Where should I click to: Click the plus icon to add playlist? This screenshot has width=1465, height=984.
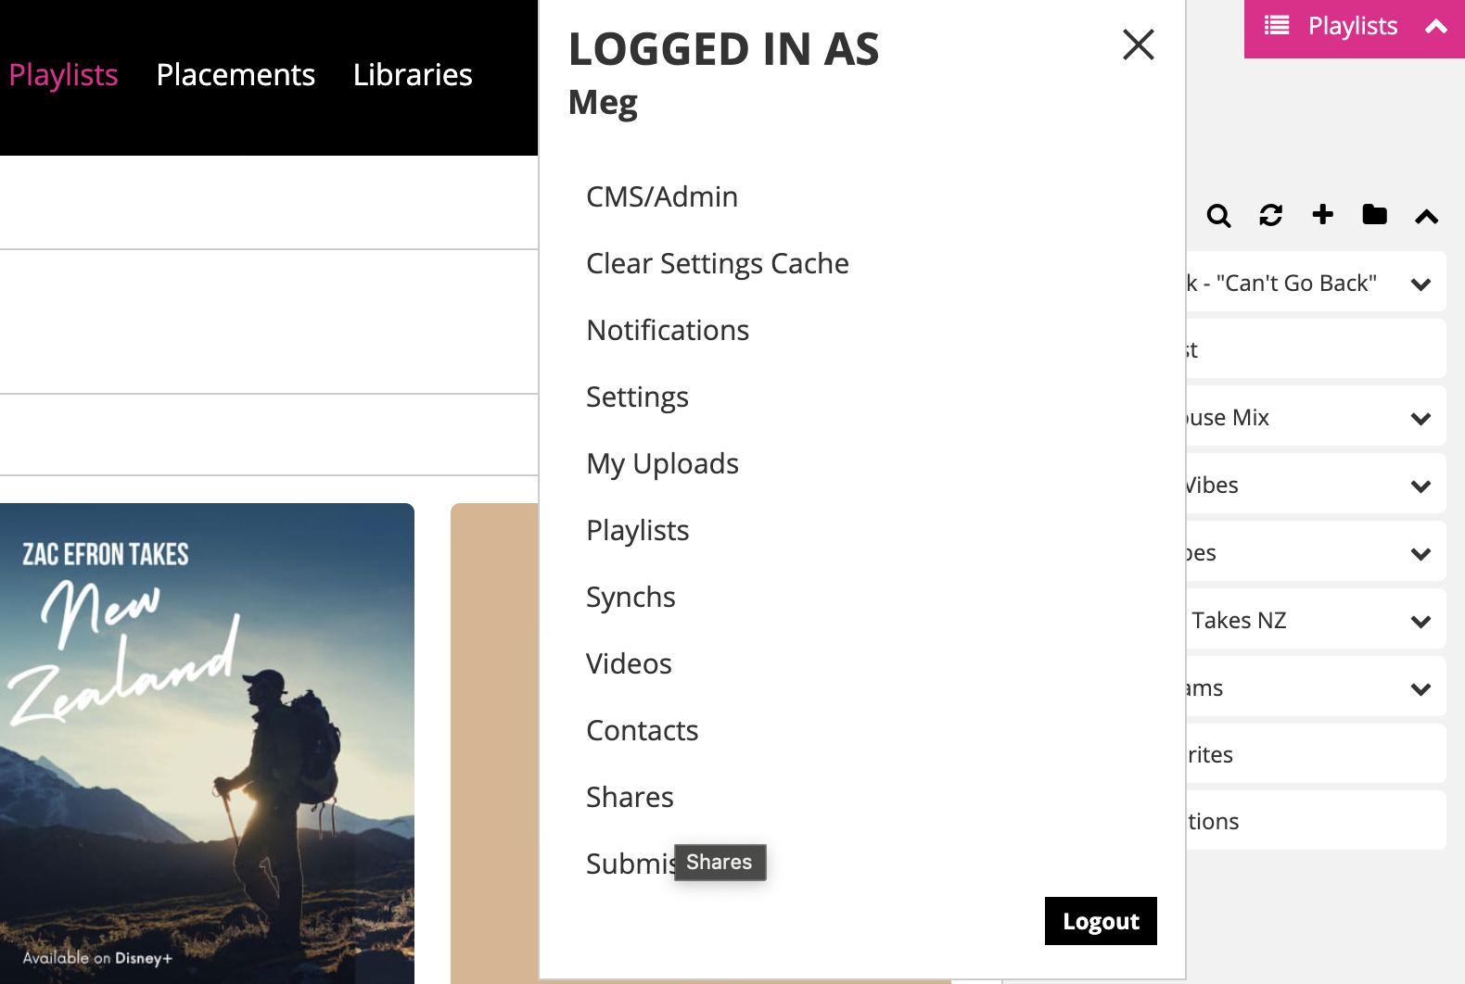point(1322,215)
